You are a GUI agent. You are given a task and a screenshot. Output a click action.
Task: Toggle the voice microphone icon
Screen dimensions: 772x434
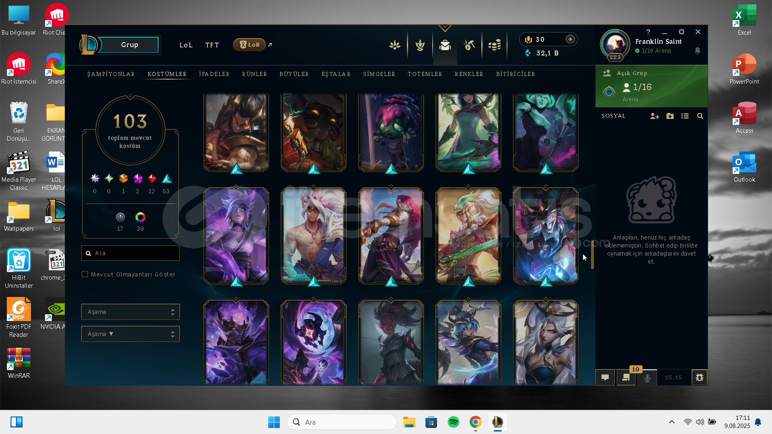tap(647, 378)
